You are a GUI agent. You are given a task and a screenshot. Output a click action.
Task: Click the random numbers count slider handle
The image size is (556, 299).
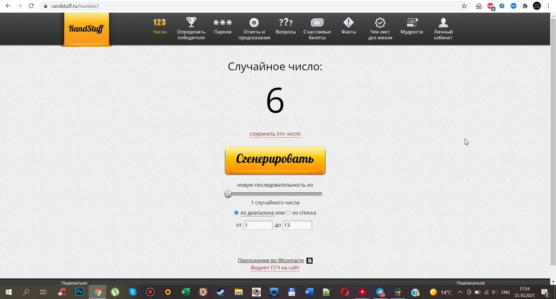[x=228, y=194]
